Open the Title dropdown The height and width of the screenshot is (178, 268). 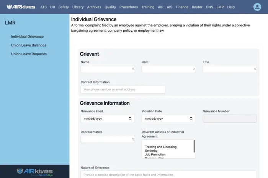(x=230, y=69)
